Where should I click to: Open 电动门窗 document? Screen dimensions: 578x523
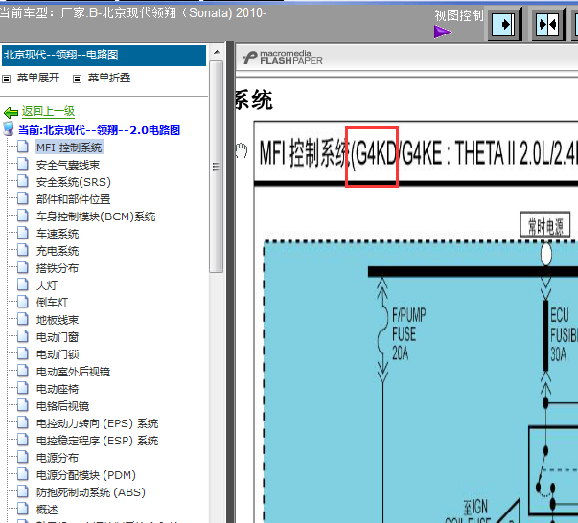58,337
